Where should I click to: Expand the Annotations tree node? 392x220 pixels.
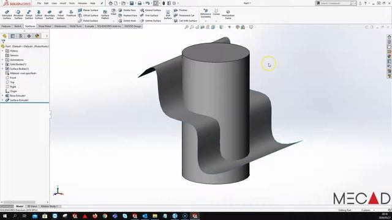tap(2, 60)
